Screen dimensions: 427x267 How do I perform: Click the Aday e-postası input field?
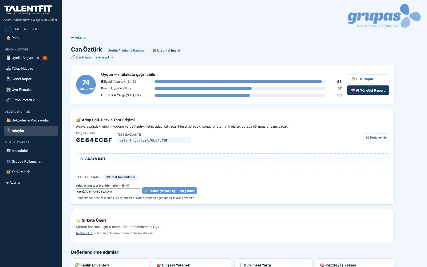tap(108, 191)
